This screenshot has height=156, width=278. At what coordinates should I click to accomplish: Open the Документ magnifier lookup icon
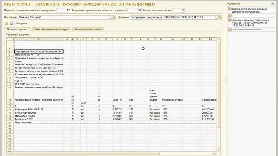(x=220, y=17)
